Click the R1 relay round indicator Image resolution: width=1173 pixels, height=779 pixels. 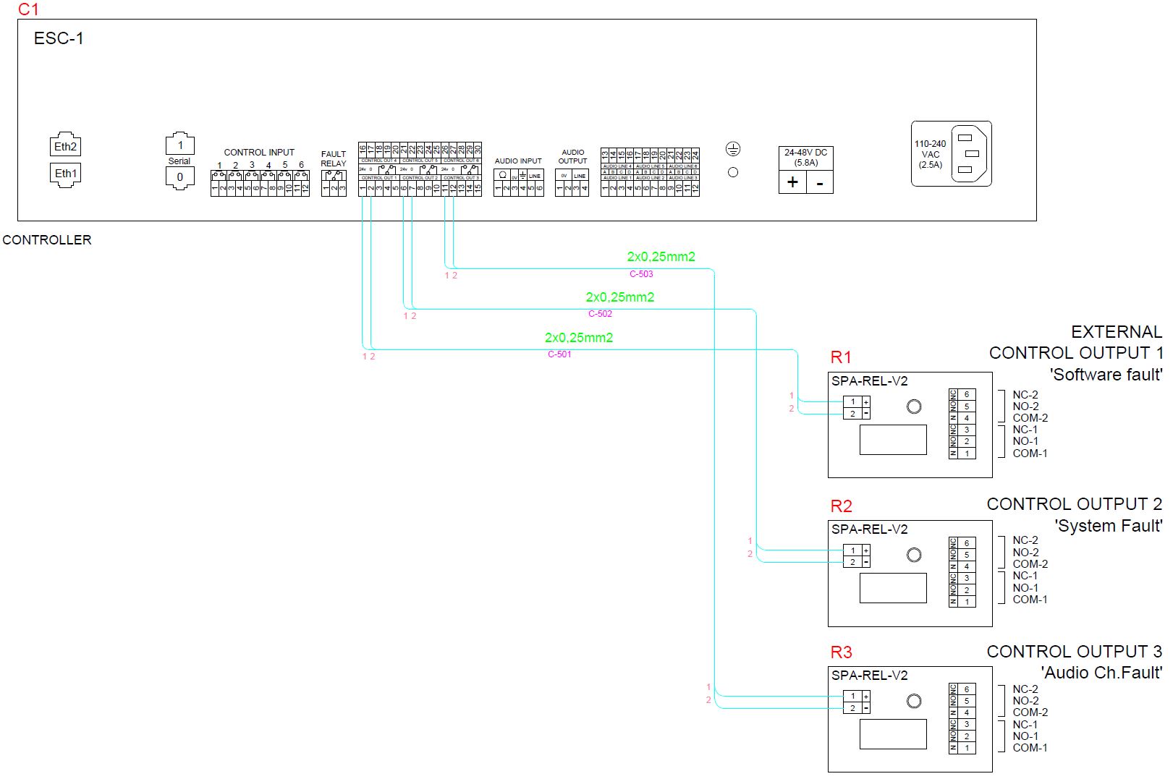[914, 406]
